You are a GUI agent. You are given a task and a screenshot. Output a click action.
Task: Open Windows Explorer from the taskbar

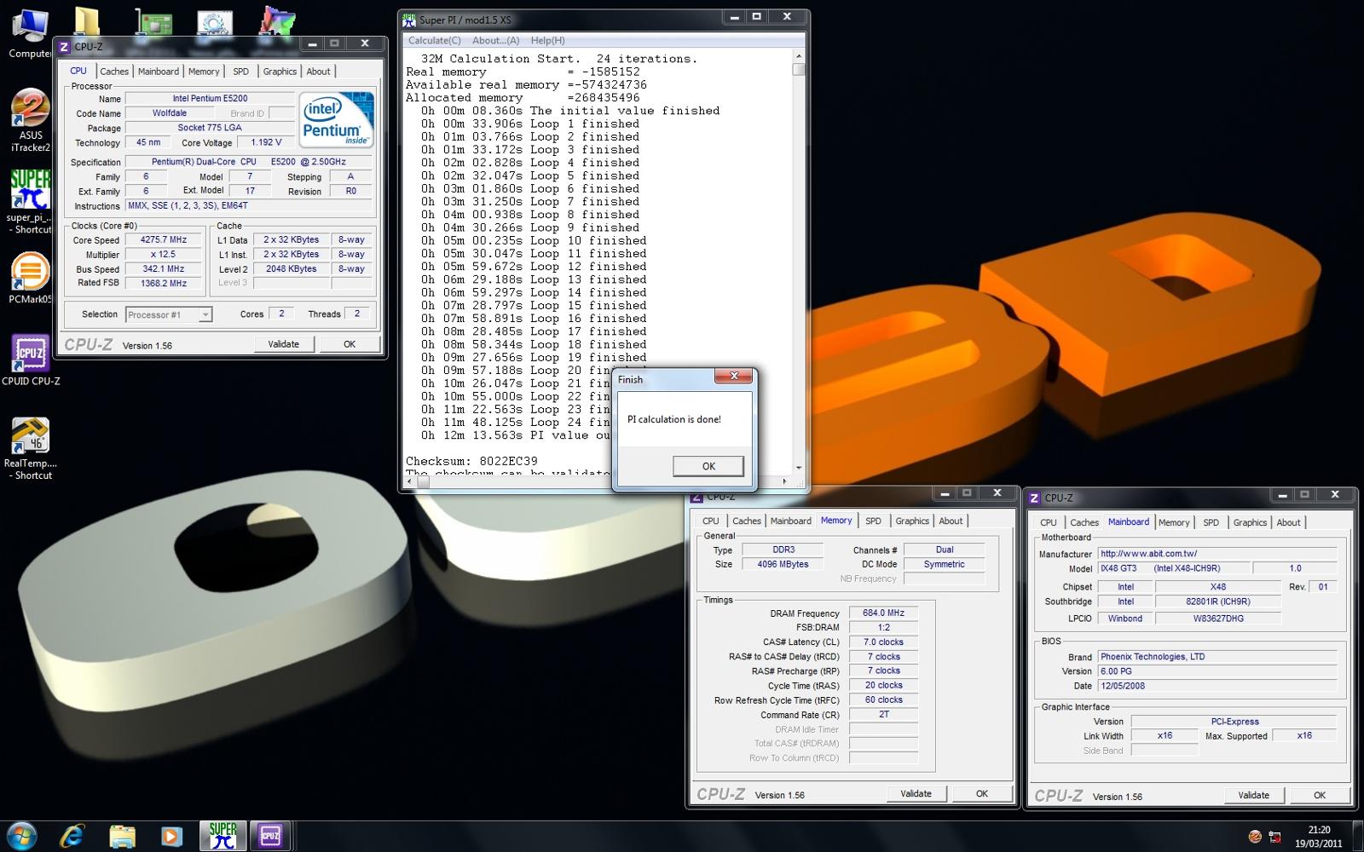coord(122,836)
